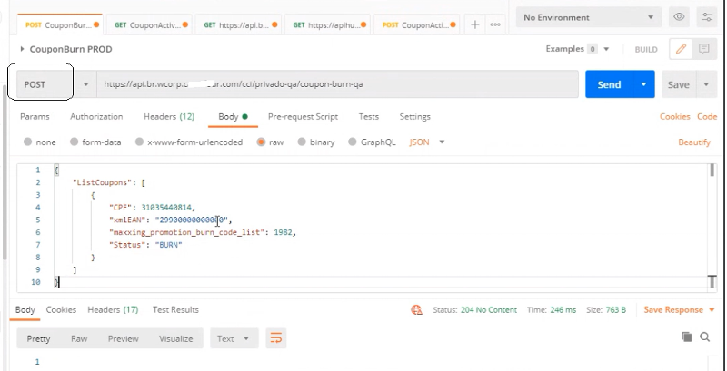Open the response Body tab
727x371 pixels.
tap(25, 310)
